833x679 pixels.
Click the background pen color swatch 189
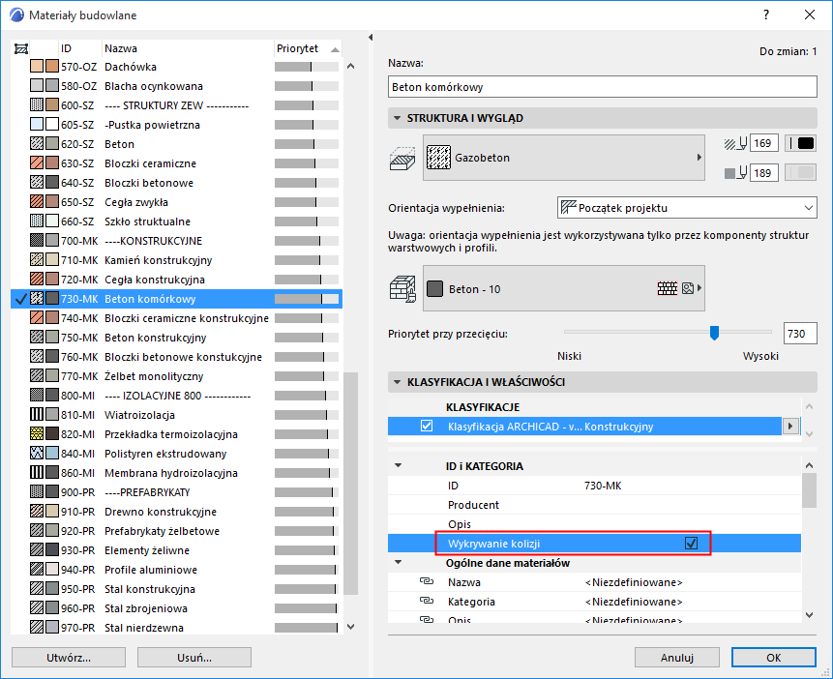click(801, 173)
